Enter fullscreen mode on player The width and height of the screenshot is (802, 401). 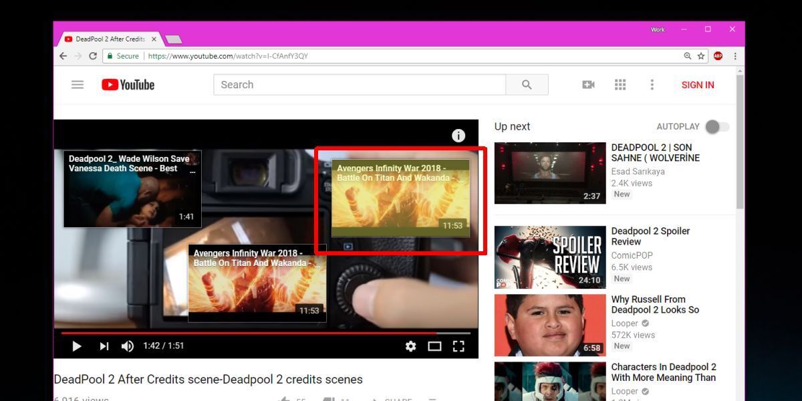tap(458, 346)
